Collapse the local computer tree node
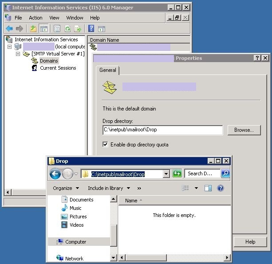The width and height of the screenshot is (272, 264). pos(10,47)
